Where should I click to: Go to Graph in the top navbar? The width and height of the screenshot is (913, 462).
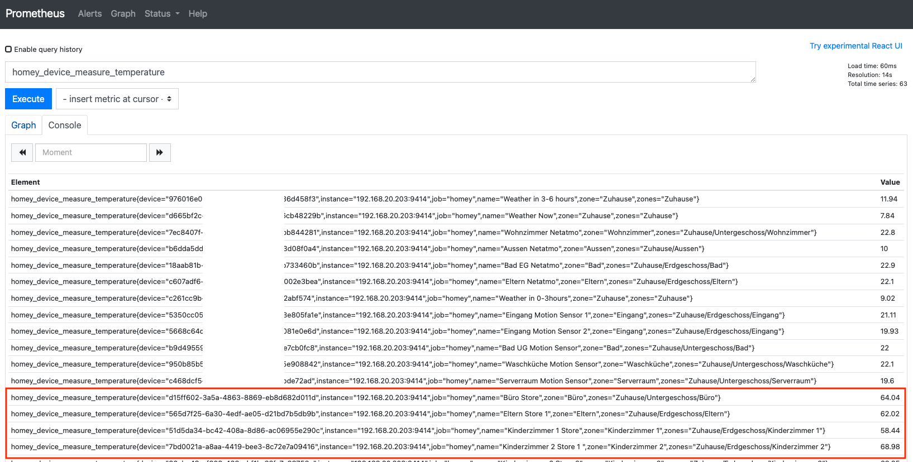[x=123, y=13]
